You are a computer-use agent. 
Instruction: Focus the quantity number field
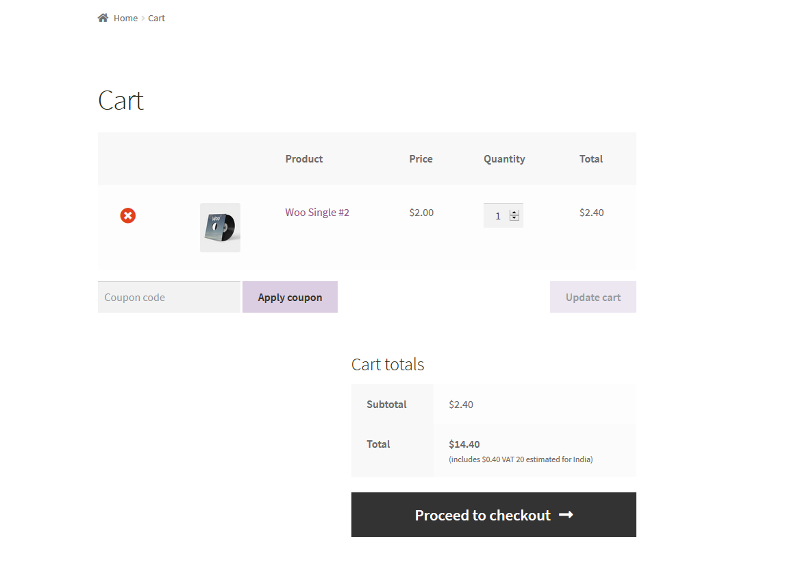(x=497, y=216)
